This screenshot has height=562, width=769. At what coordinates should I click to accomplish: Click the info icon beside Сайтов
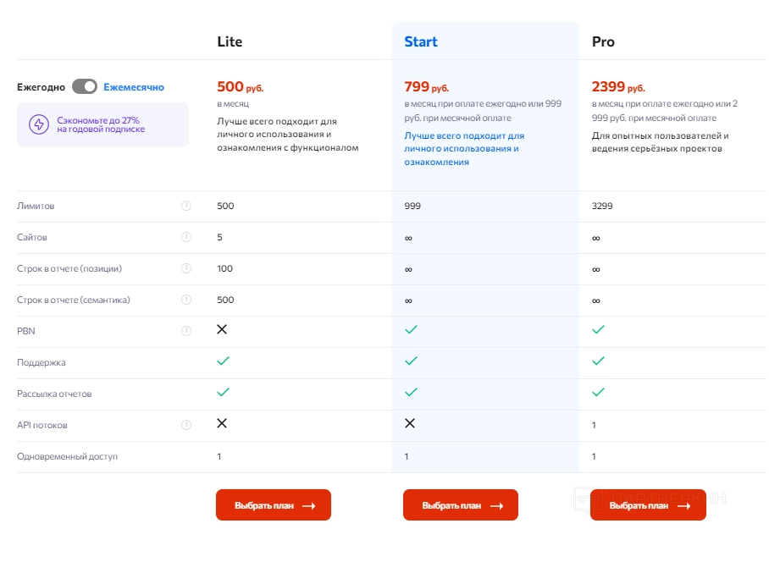(x=186, y=237)
